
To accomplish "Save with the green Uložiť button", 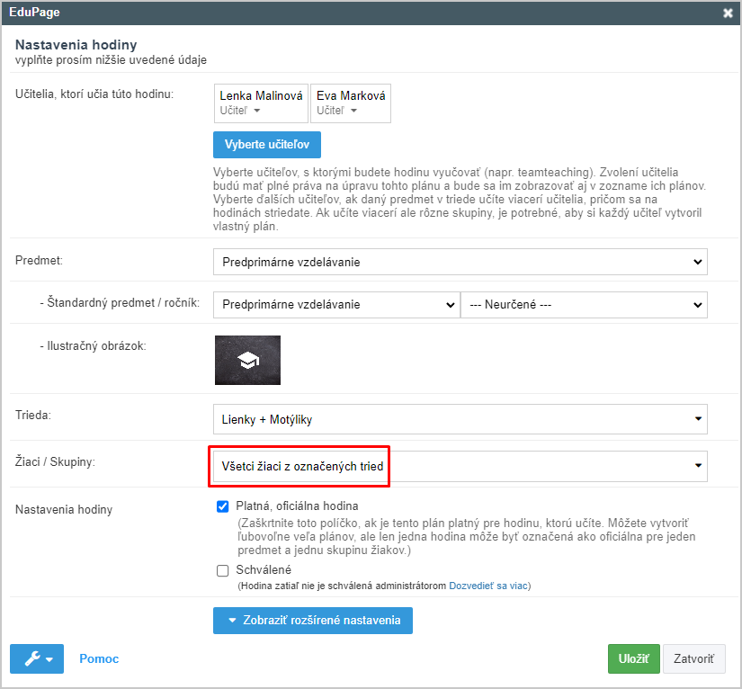I will coord(634,658).
